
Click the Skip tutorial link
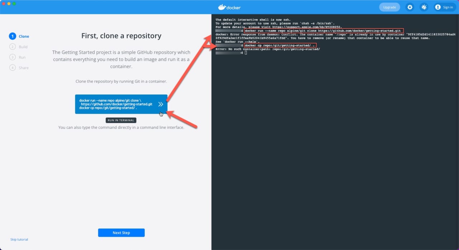(x=19, y=239)
